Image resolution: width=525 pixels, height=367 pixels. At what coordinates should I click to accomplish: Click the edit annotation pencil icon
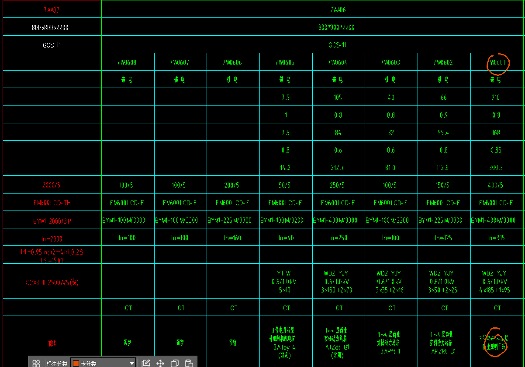(146, 363)
